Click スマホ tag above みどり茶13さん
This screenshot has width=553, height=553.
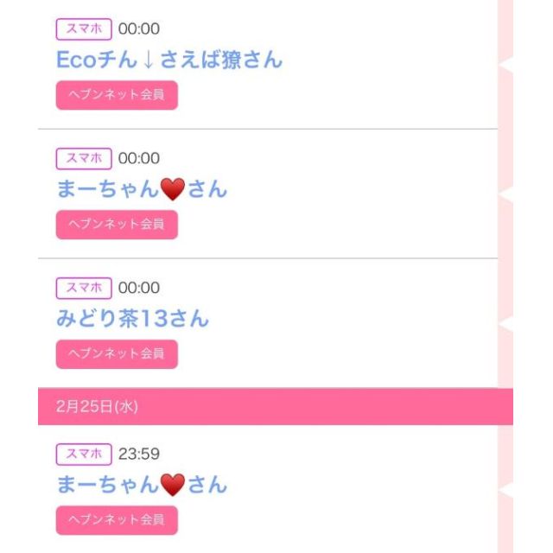pos(84,288)
